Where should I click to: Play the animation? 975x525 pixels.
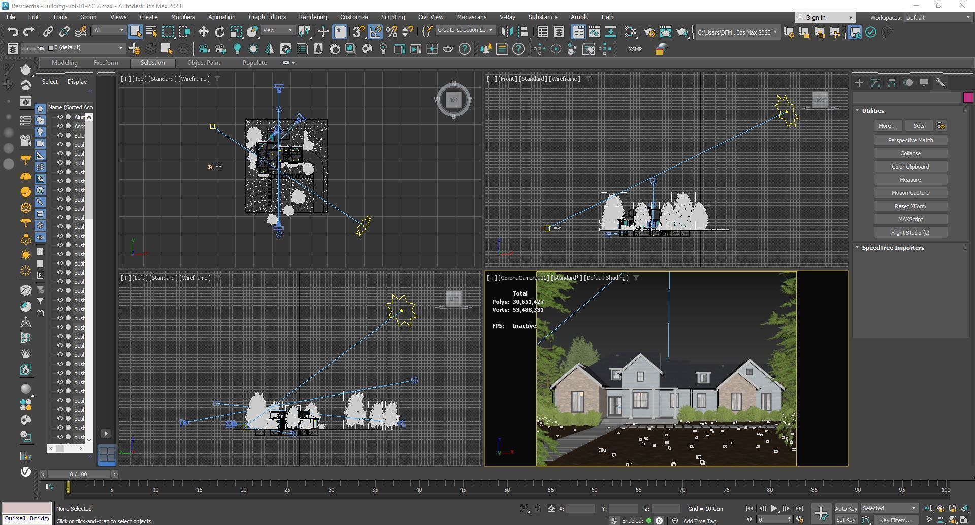coord(774,508)
